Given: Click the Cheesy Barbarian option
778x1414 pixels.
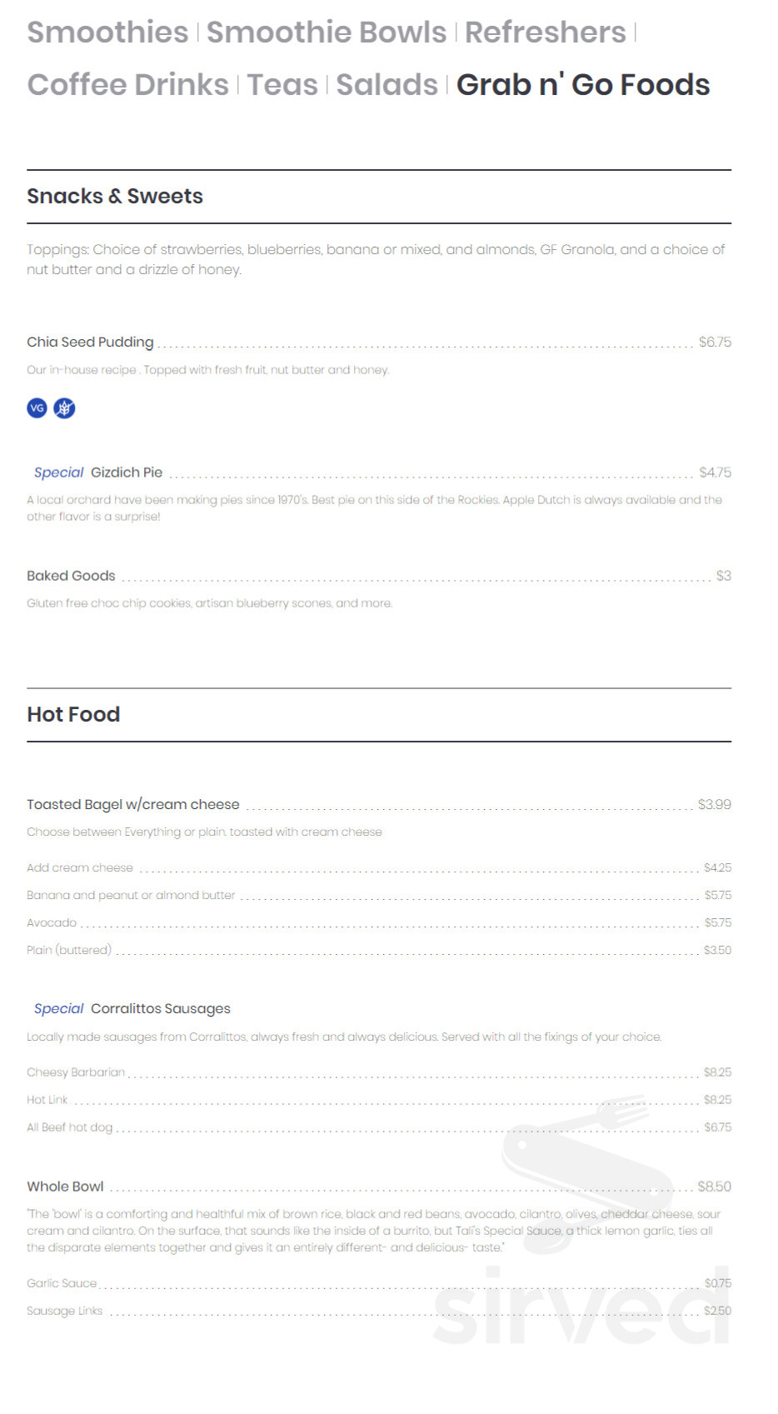Looking at the screenshot, I should click(76, 1072).
